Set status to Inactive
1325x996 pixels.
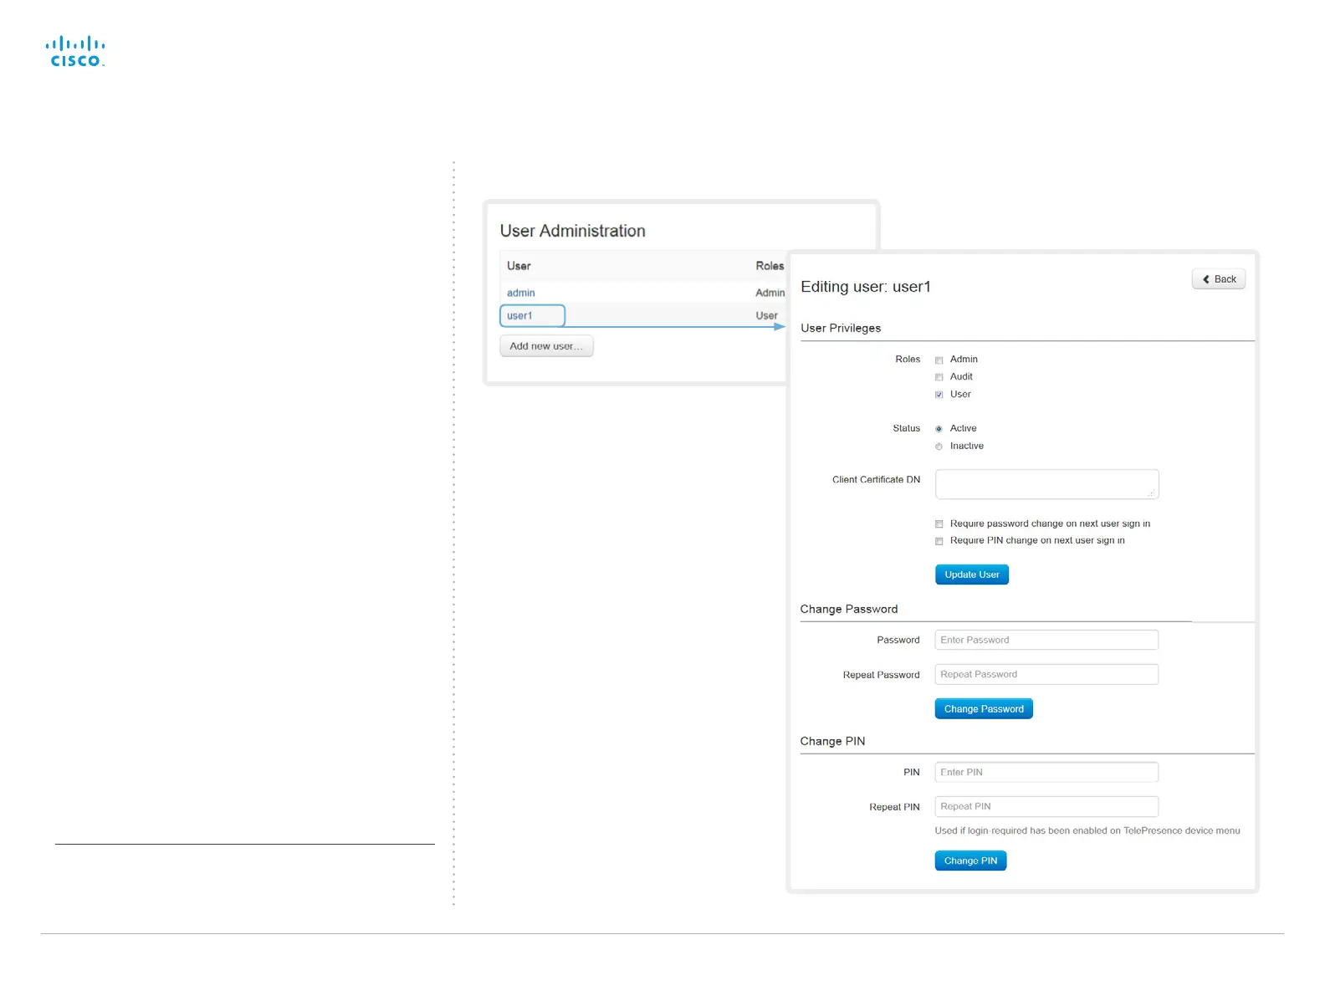click(939, 447)
